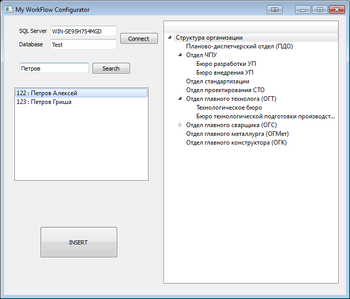Select Отдел главного технолога (ОГТ) item
This screenshot has height=299, width=350.
coord(231,99)
